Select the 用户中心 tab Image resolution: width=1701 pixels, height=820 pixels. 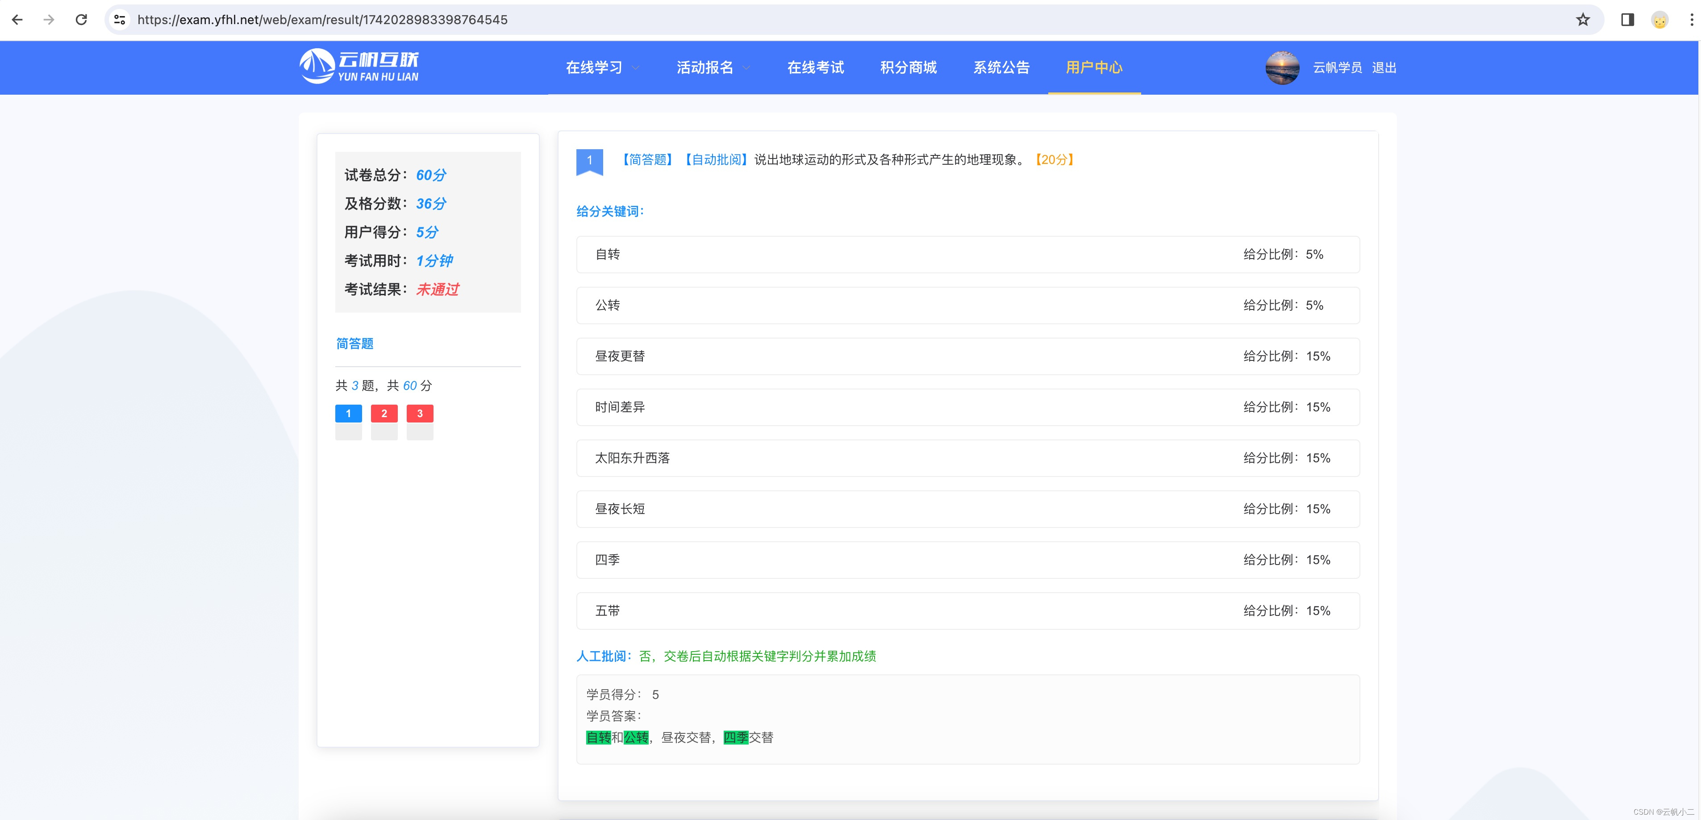point(1093,67)
